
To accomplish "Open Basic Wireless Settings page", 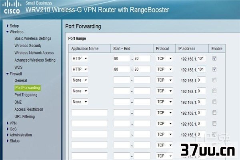I will tap(33, 38).
